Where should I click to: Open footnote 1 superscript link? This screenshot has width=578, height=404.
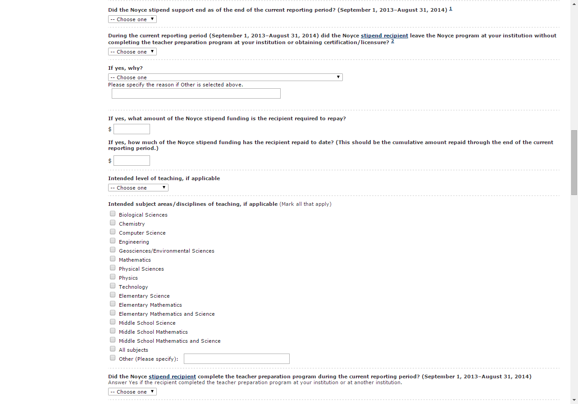click(451, 9)
